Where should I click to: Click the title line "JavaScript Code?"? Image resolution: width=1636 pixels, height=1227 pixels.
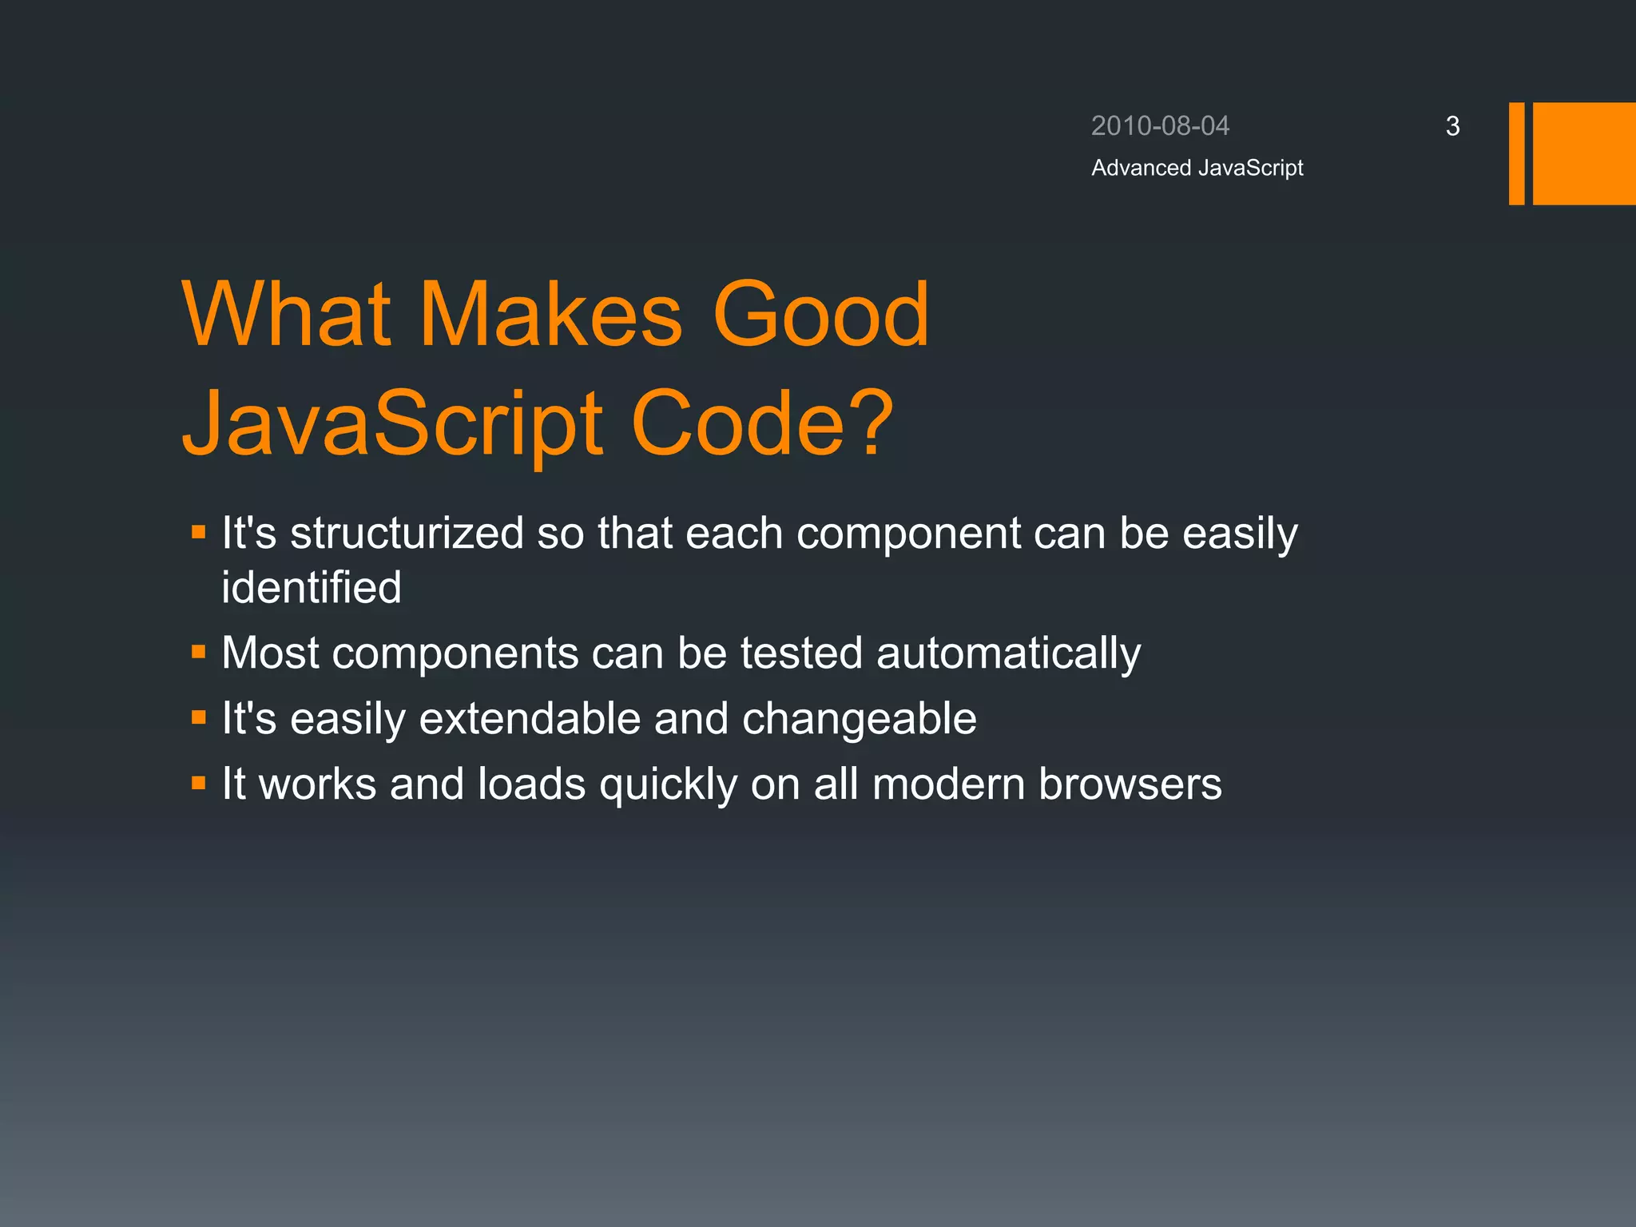pyautogui.click(x=538, y=423)
